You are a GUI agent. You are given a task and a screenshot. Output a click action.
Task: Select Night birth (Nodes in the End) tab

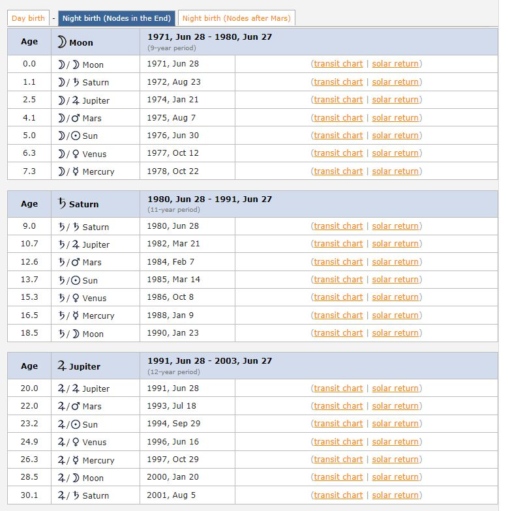117,18
